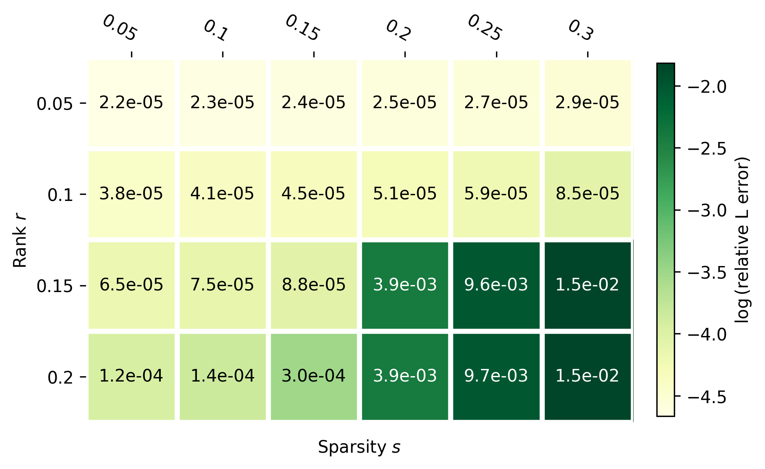Click the 3.9e-03 cell in rank 0.15 row
765x469 pixels.
(405, 285)
